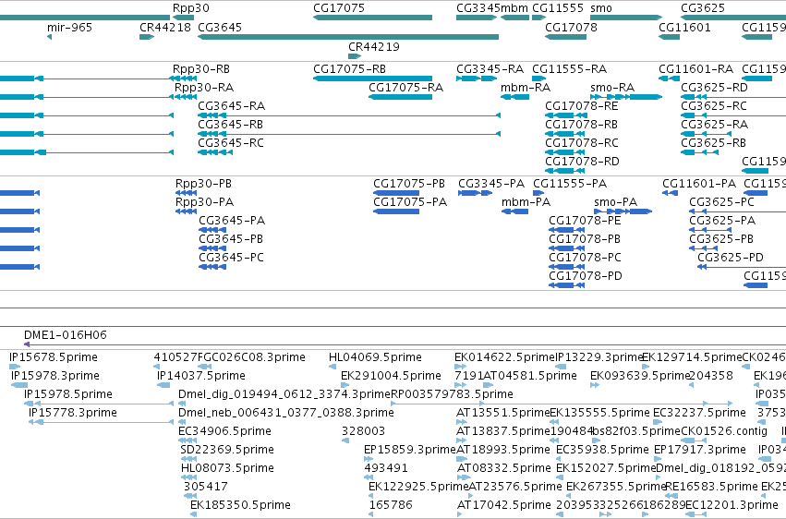Click the CG17075 gene bar
This screenshot has height=519, width=786.
click(372, 18)
